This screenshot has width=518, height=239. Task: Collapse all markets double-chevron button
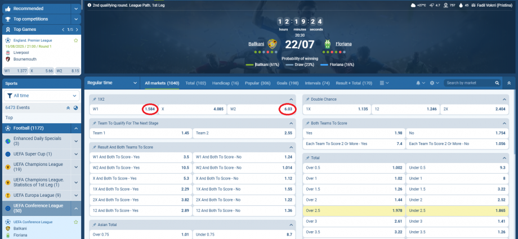coord(509,83)
